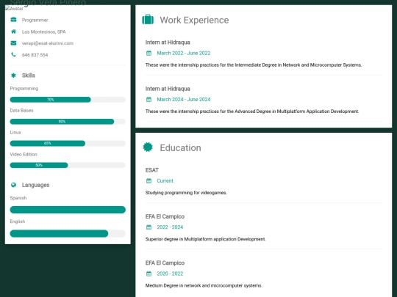The height and width of the screenshot is (297, 397).
Task: Click the Programming 70% progress bar
Action: tap(68, 100)
